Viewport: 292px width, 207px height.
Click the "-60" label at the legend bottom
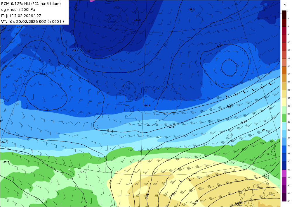(x=288, y=201)
